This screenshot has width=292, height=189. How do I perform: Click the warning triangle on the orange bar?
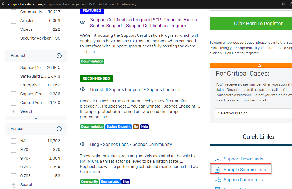click(x=260, y=65)
